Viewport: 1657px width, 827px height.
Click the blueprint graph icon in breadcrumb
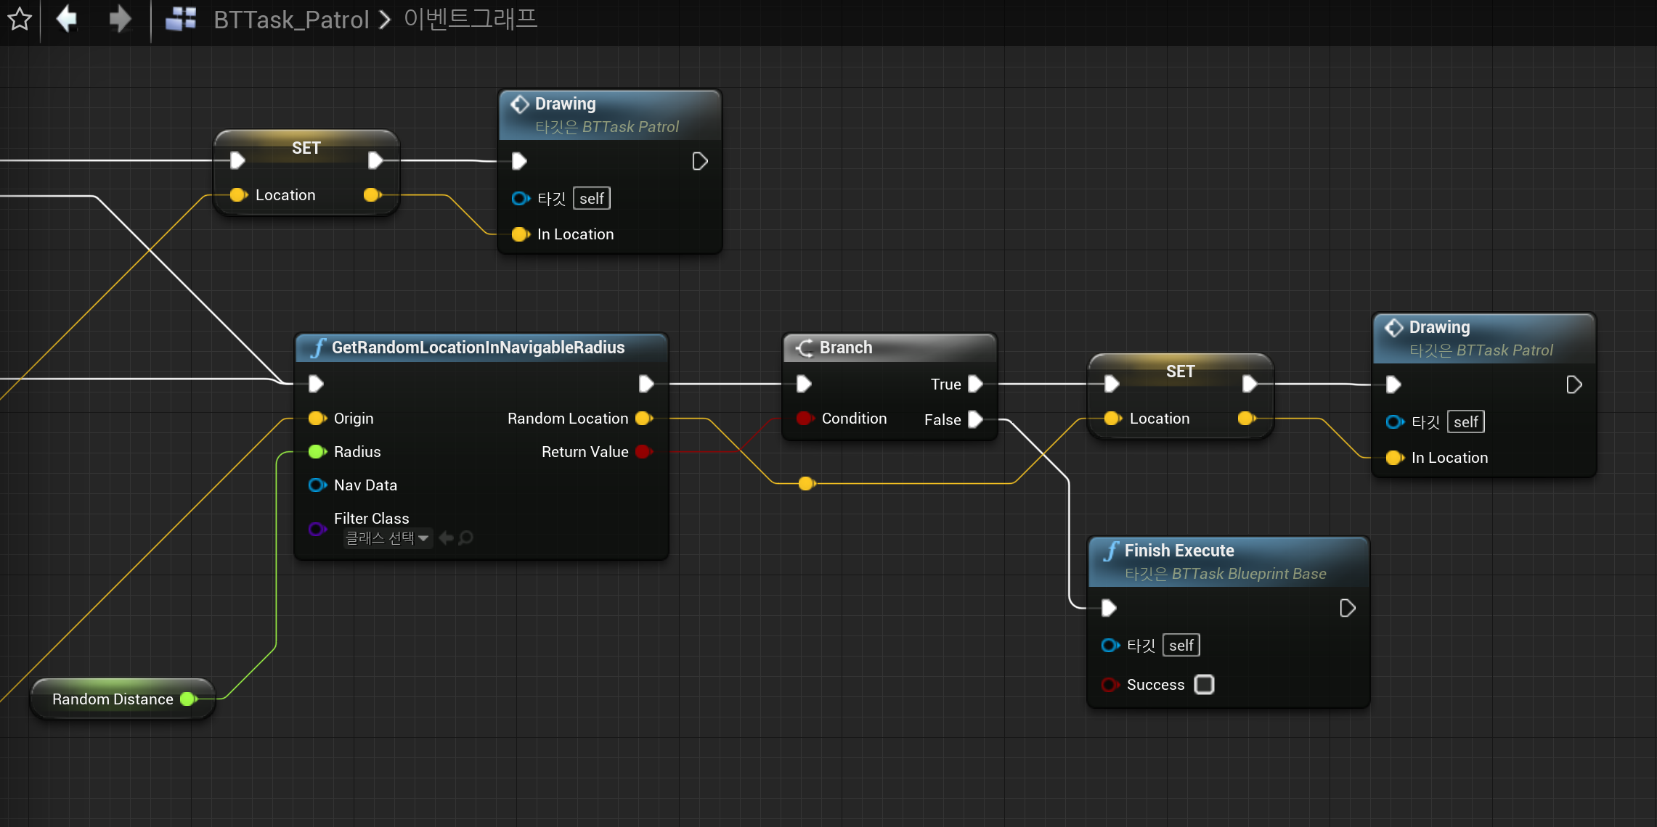[x=181, y=20]
